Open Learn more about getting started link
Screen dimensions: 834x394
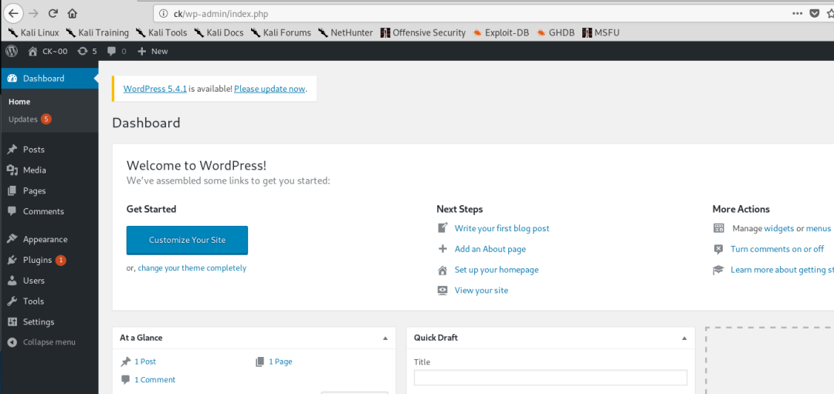[782, 270]
